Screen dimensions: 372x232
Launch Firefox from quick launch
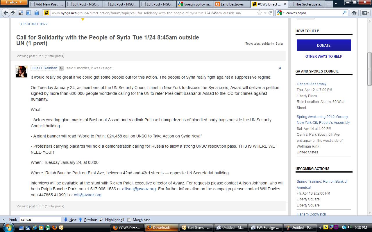[55, 228]
